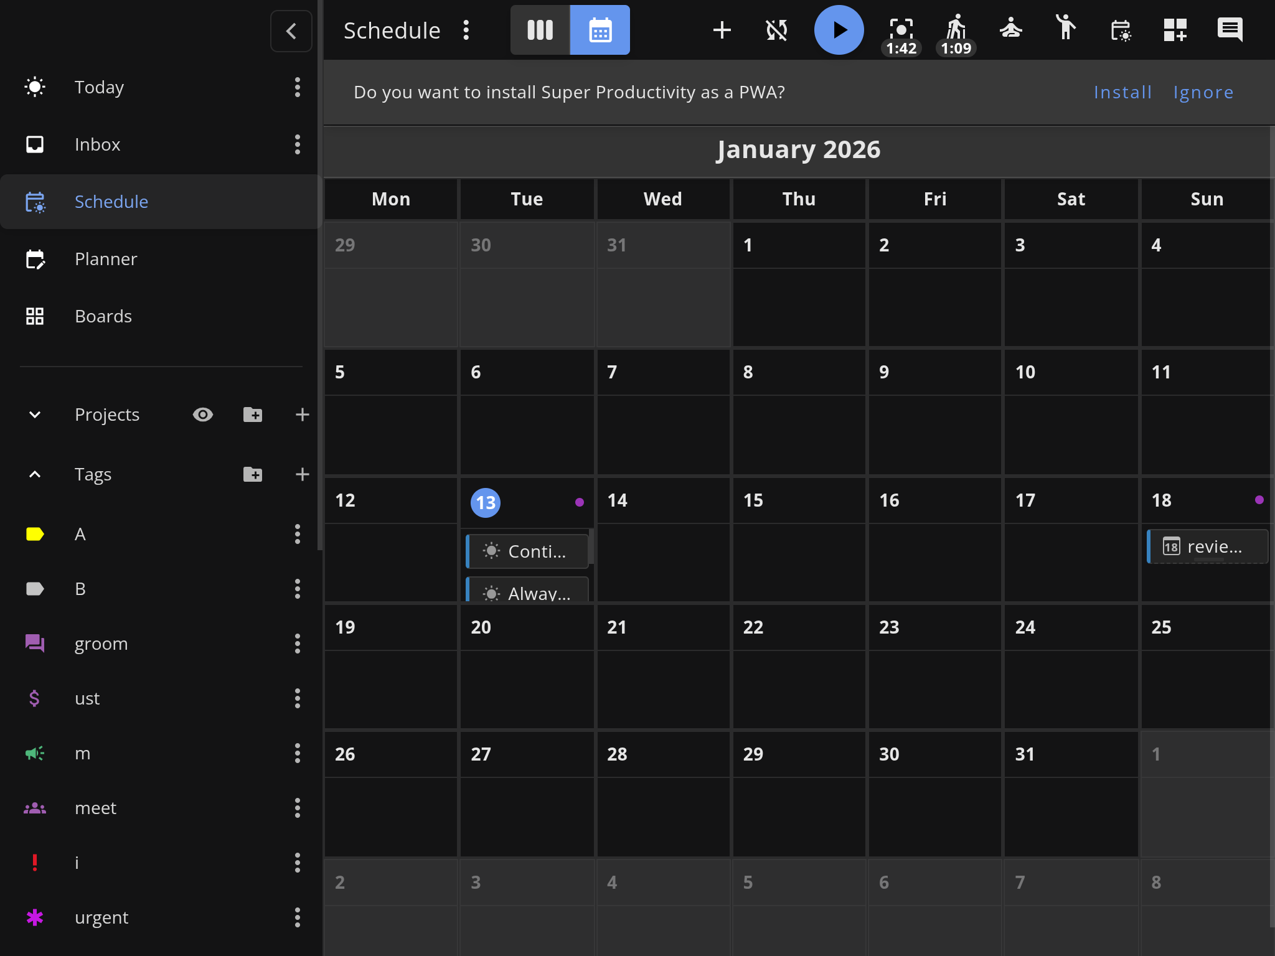The image size is (1275, 956).
Task: Open the stretch reminder figure icon
Action: (1065, 29)
